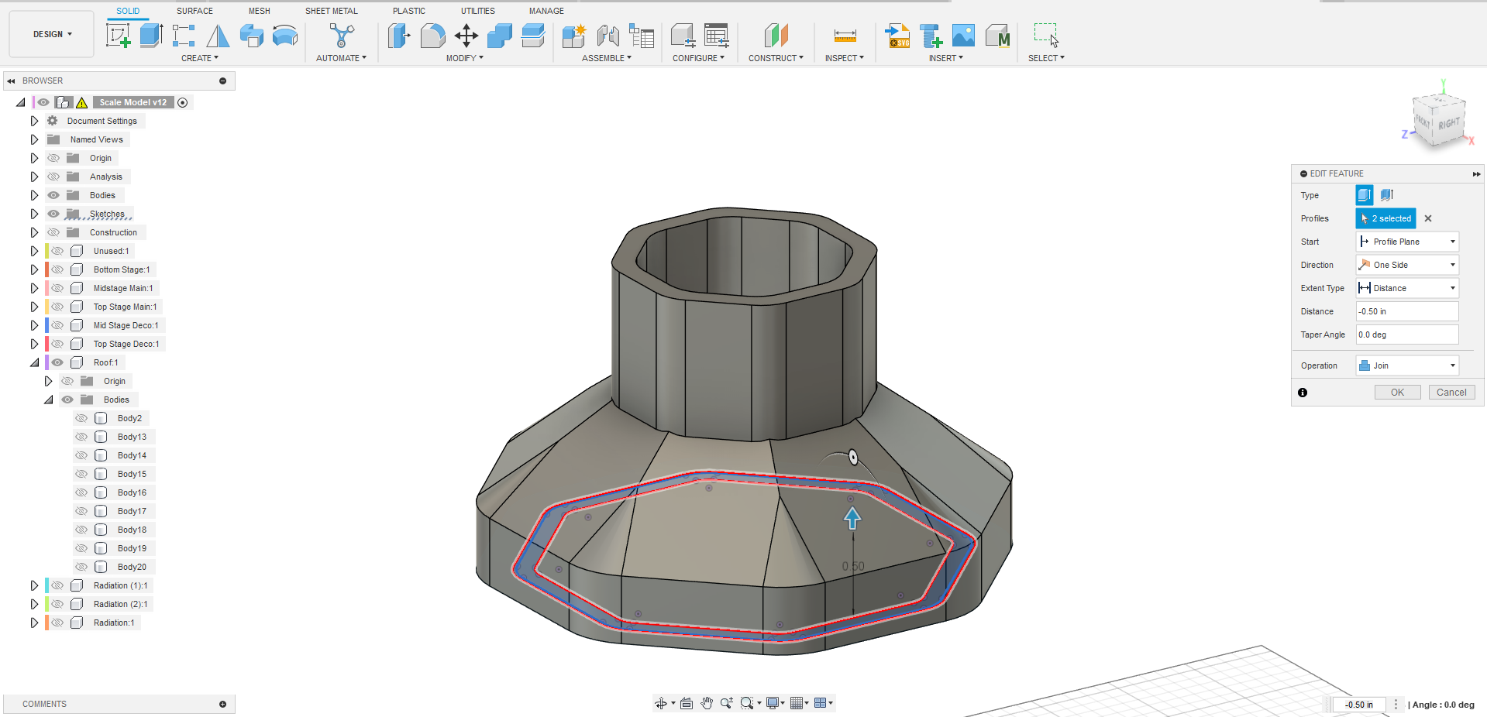
Task: Open the Start Profile Plane dropdown
Action: coord(1407,242)
